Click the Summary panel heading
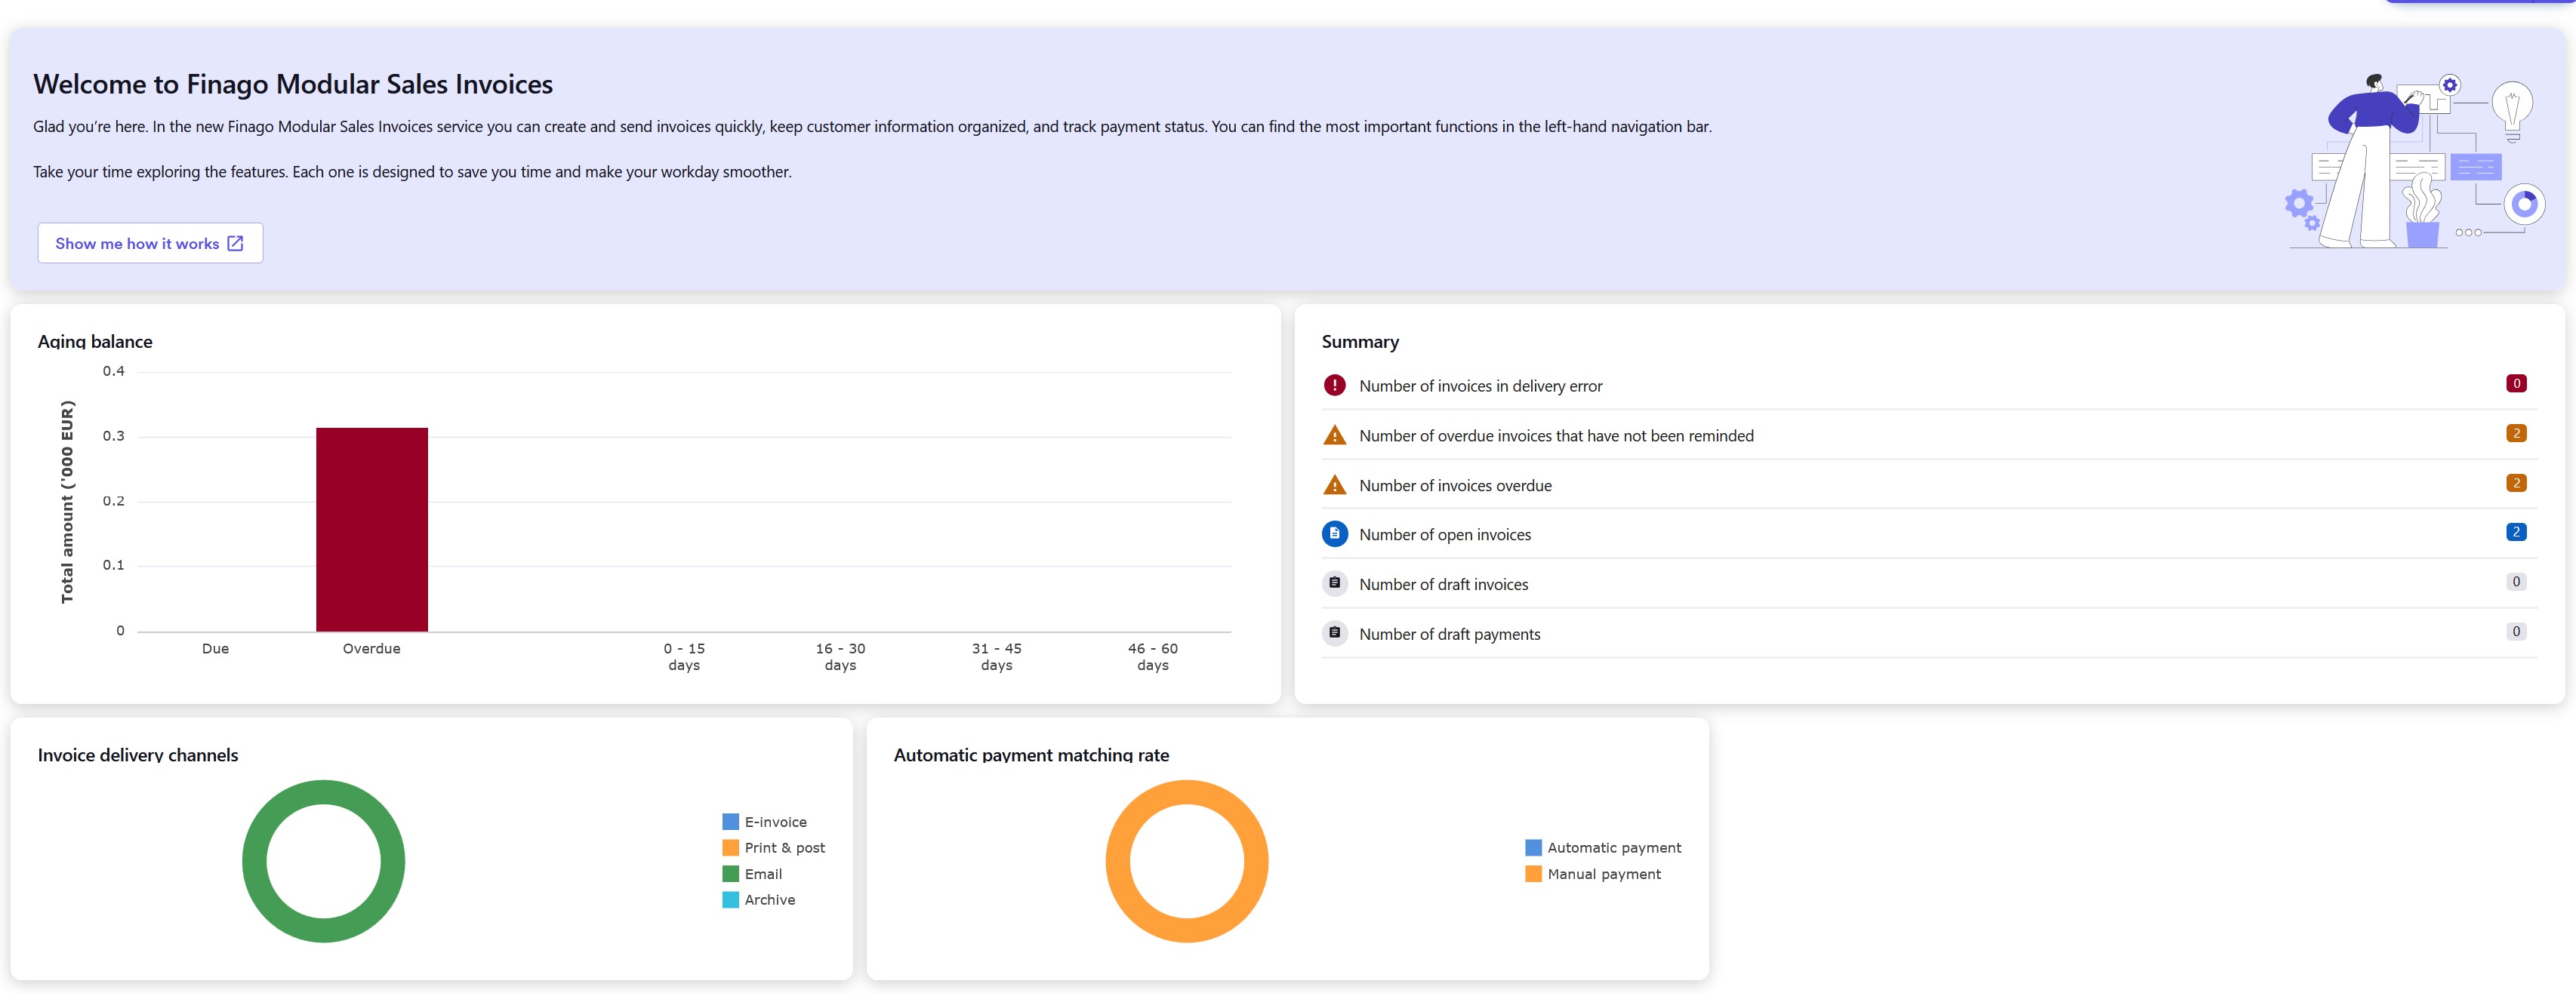2576x996 pixels. coord(1360,342)
